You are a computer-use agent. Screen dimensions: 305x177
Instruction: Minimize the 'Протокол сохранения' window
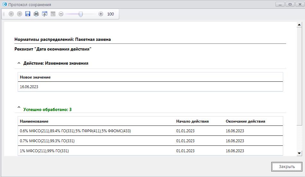point(280,4)
